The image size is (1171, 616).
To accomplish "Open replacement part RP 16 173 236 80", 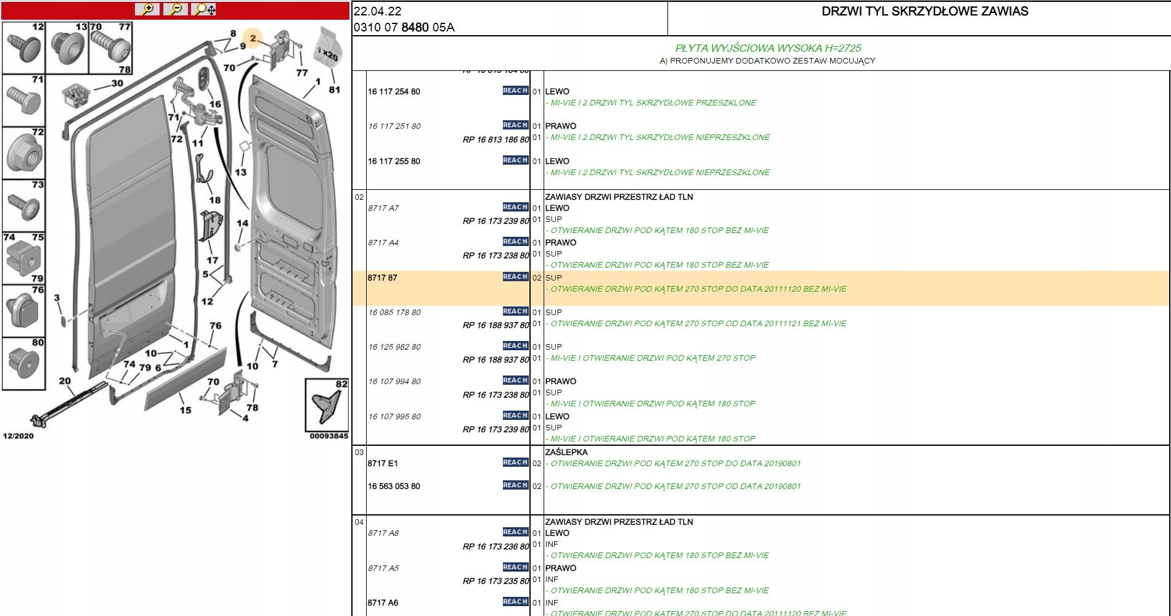I will tap(496, 547).
